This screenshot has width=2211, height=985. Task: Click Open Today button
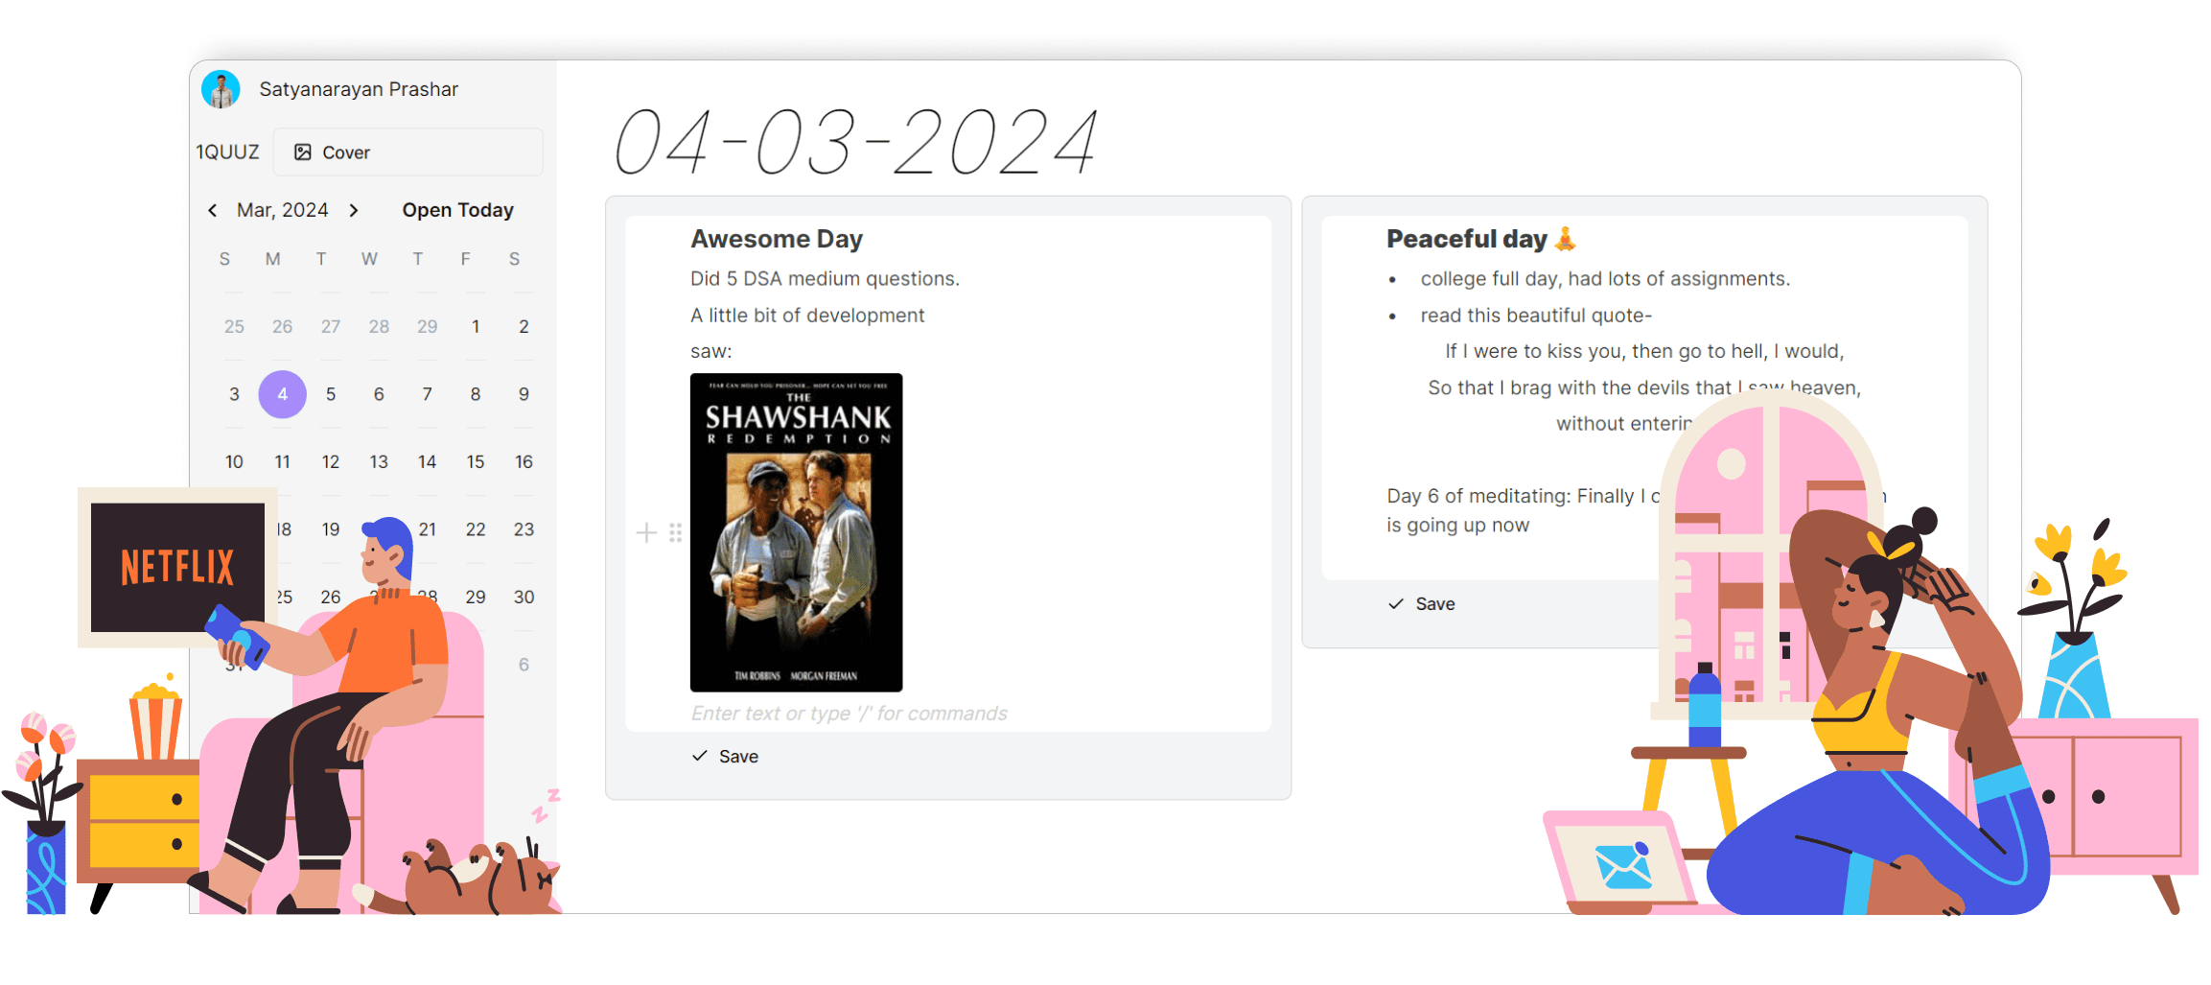point(457,210)
